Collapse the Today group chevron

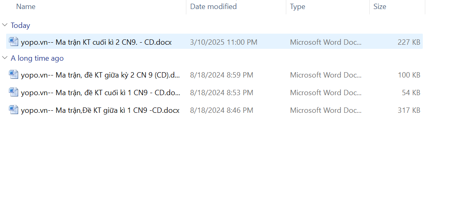5,25
